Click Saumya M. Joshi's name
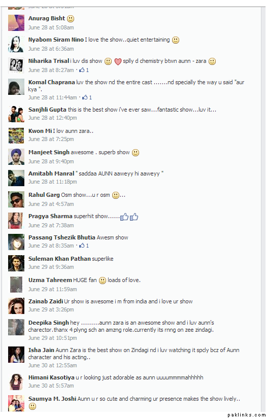This screenshot has width=266, height=418. point(52,399)
